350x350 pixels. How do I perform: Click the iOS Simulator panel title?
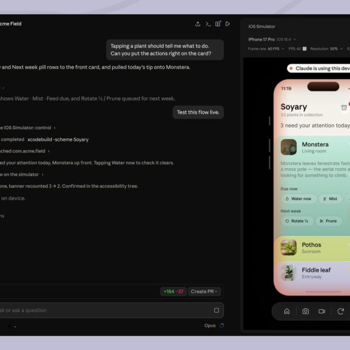click(x=261, y=26)
